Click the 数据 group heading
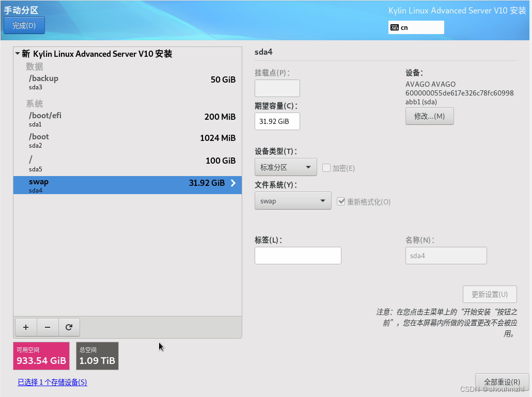The height and width of the screenshot is (397, 532). (x=35, y=67)
